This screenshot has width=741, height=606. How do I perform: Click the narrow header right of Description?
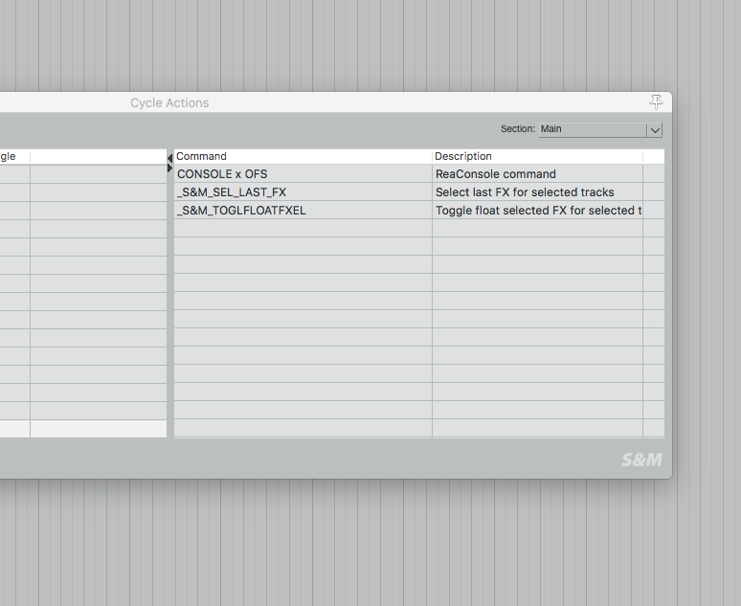coord(653,156)
